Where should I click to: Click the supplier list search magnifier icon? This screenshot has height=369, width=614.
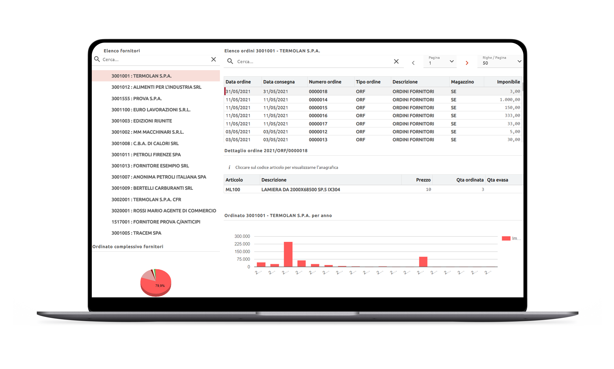pyautogui.click(x=97, y=59)
